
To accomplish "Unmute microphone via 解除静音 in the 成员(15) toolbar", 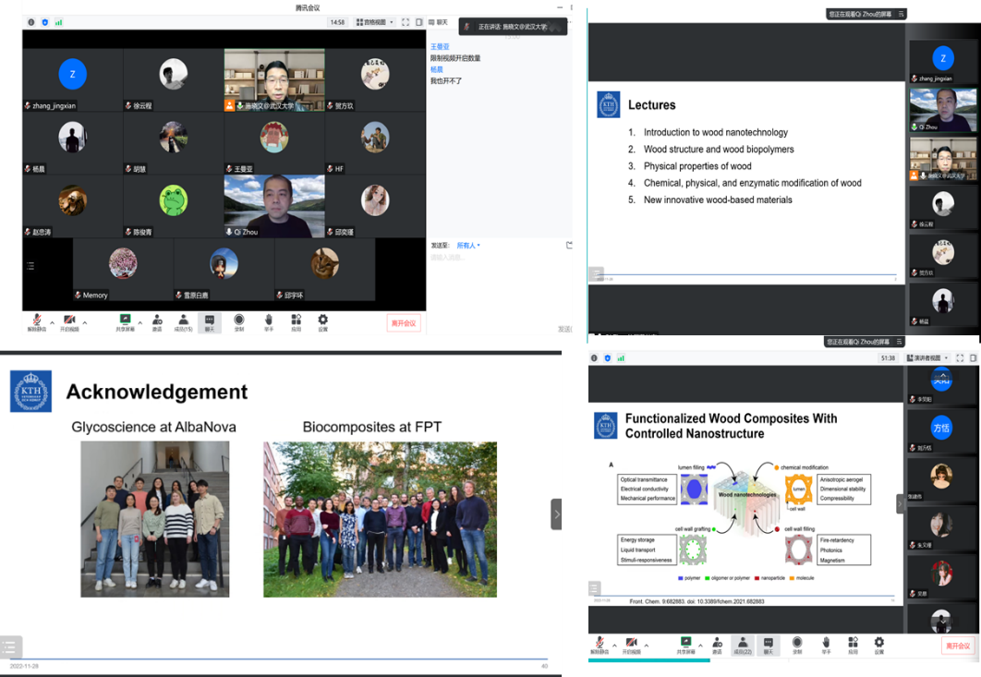I will pos(35,321).
